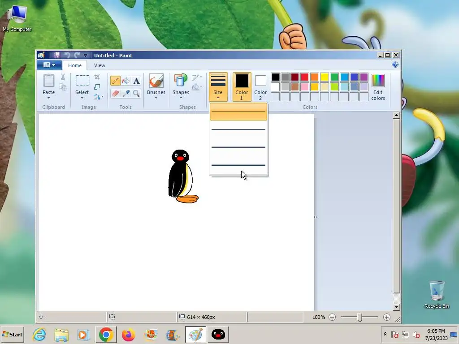Select the Text tool
Screen dimensions: 459x344
click(136, 81)
